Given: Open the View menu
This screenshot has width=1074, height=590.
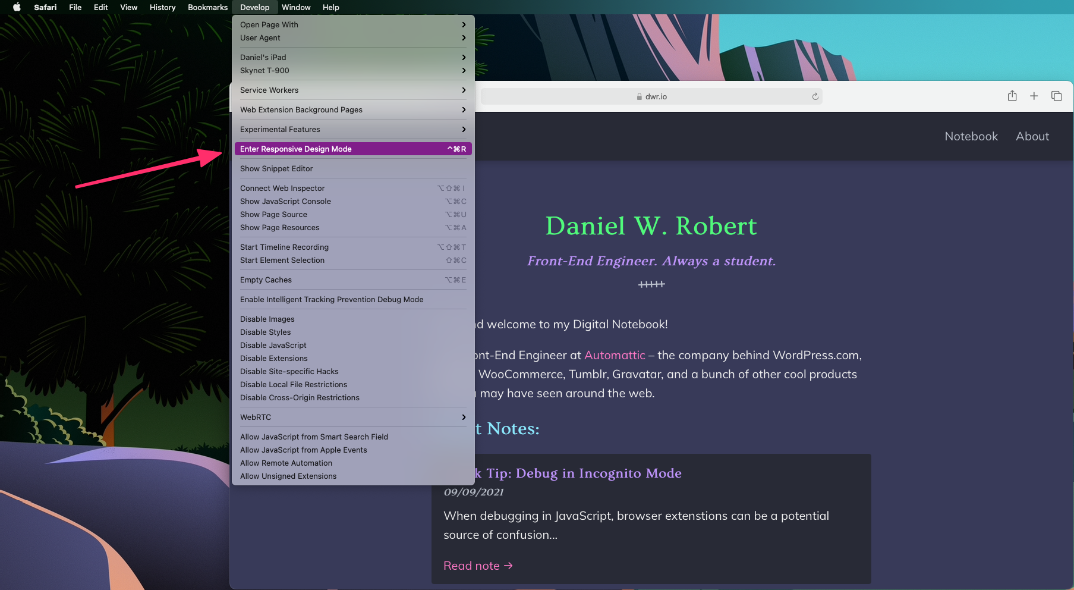Looking at the screenshot, I should [x=128, y=7].
